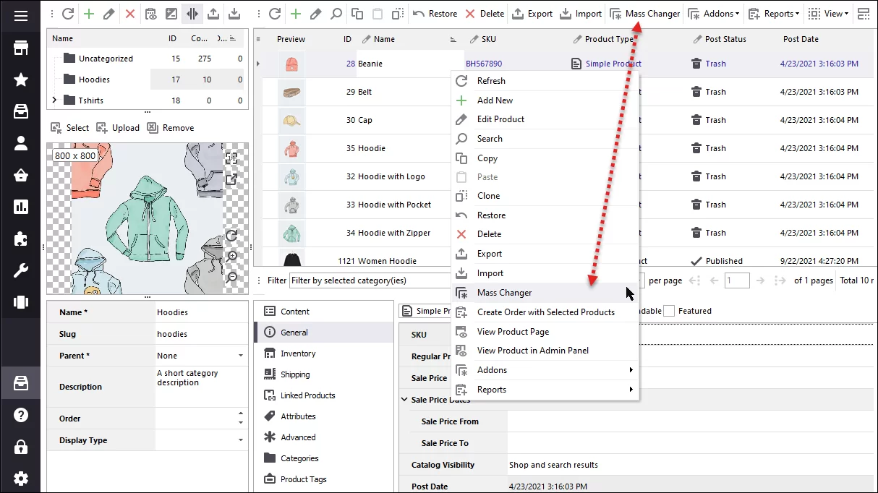The image size is (878, 493).
Task: Collapse the Sale Price Dates section
Action: click(x=404, y=400)
